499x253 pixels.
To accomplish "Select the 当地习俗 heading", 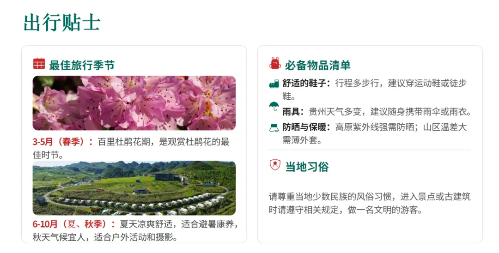I will 307,167.
